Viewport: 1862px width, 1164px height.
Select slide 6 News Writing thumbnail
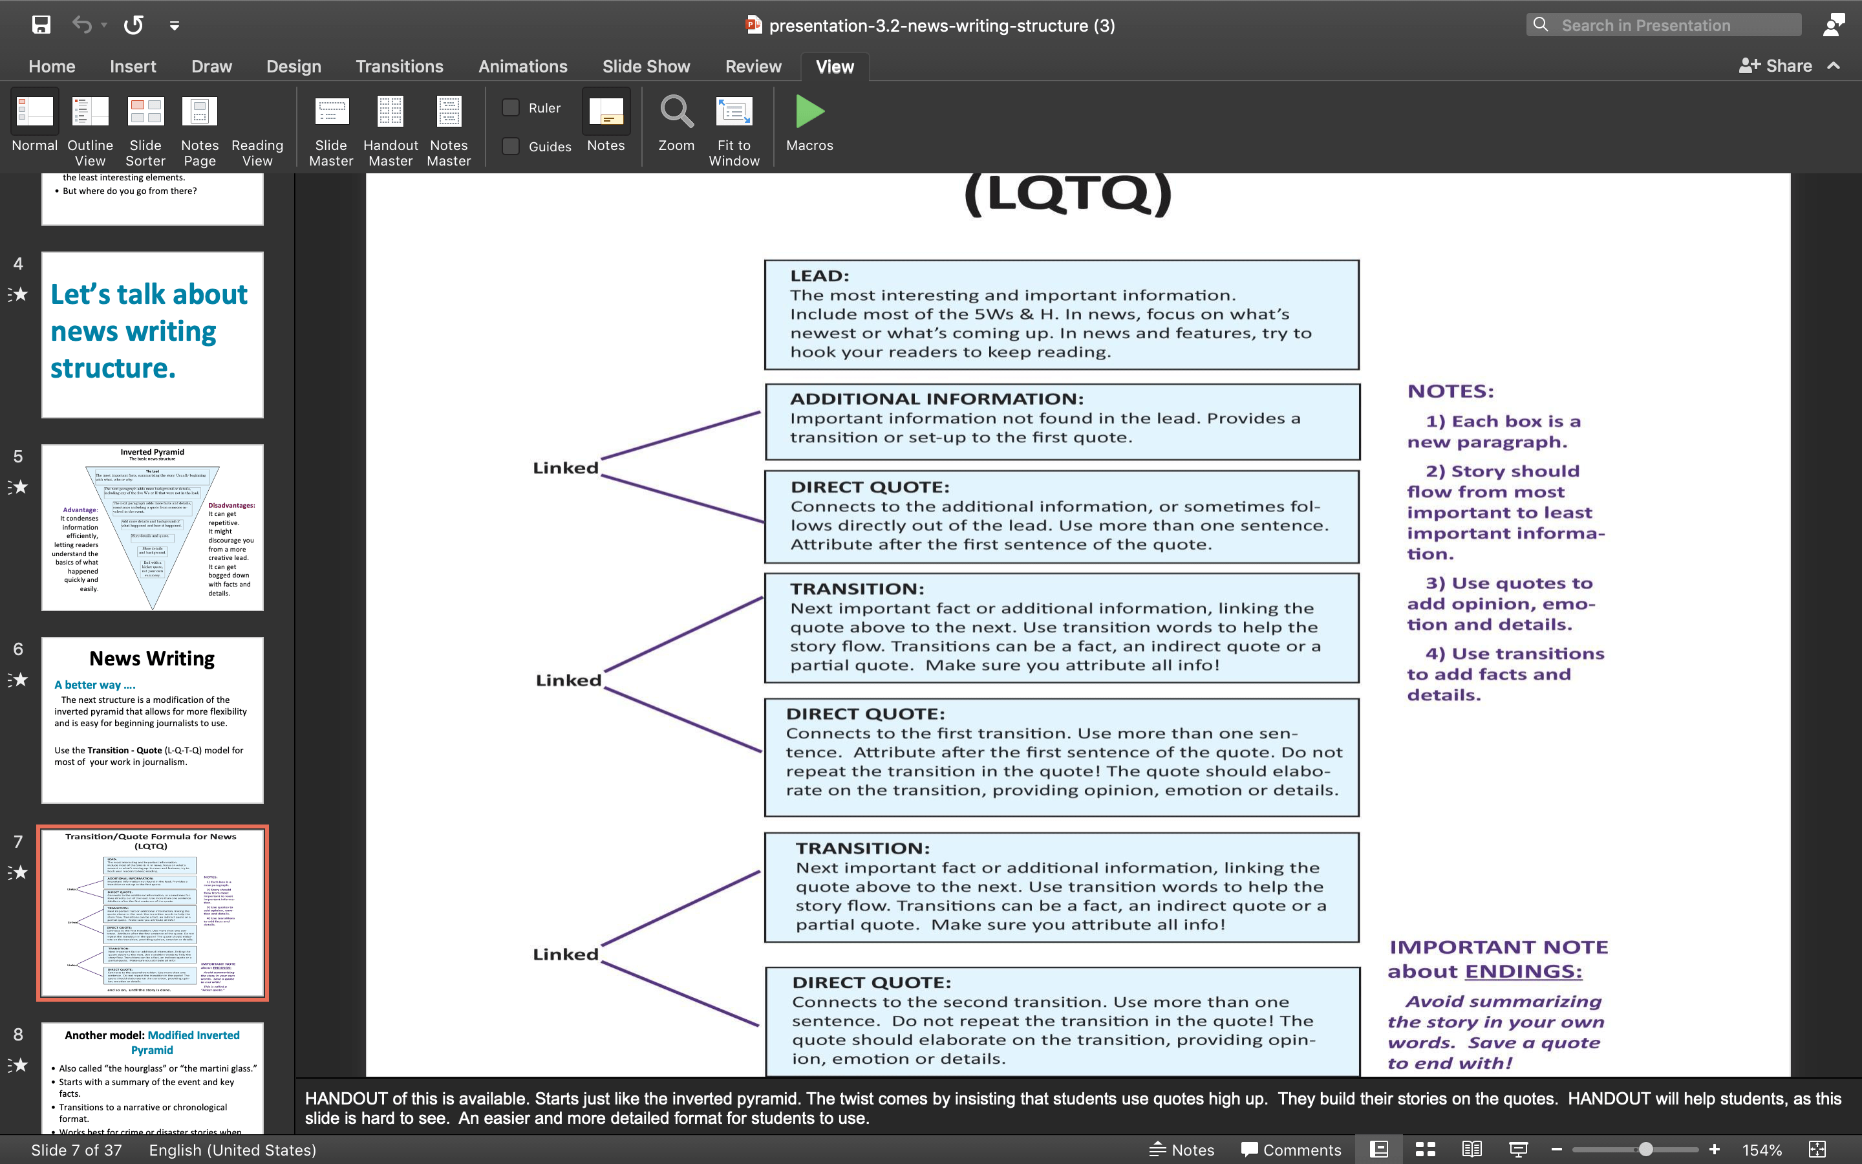[153, 720]
